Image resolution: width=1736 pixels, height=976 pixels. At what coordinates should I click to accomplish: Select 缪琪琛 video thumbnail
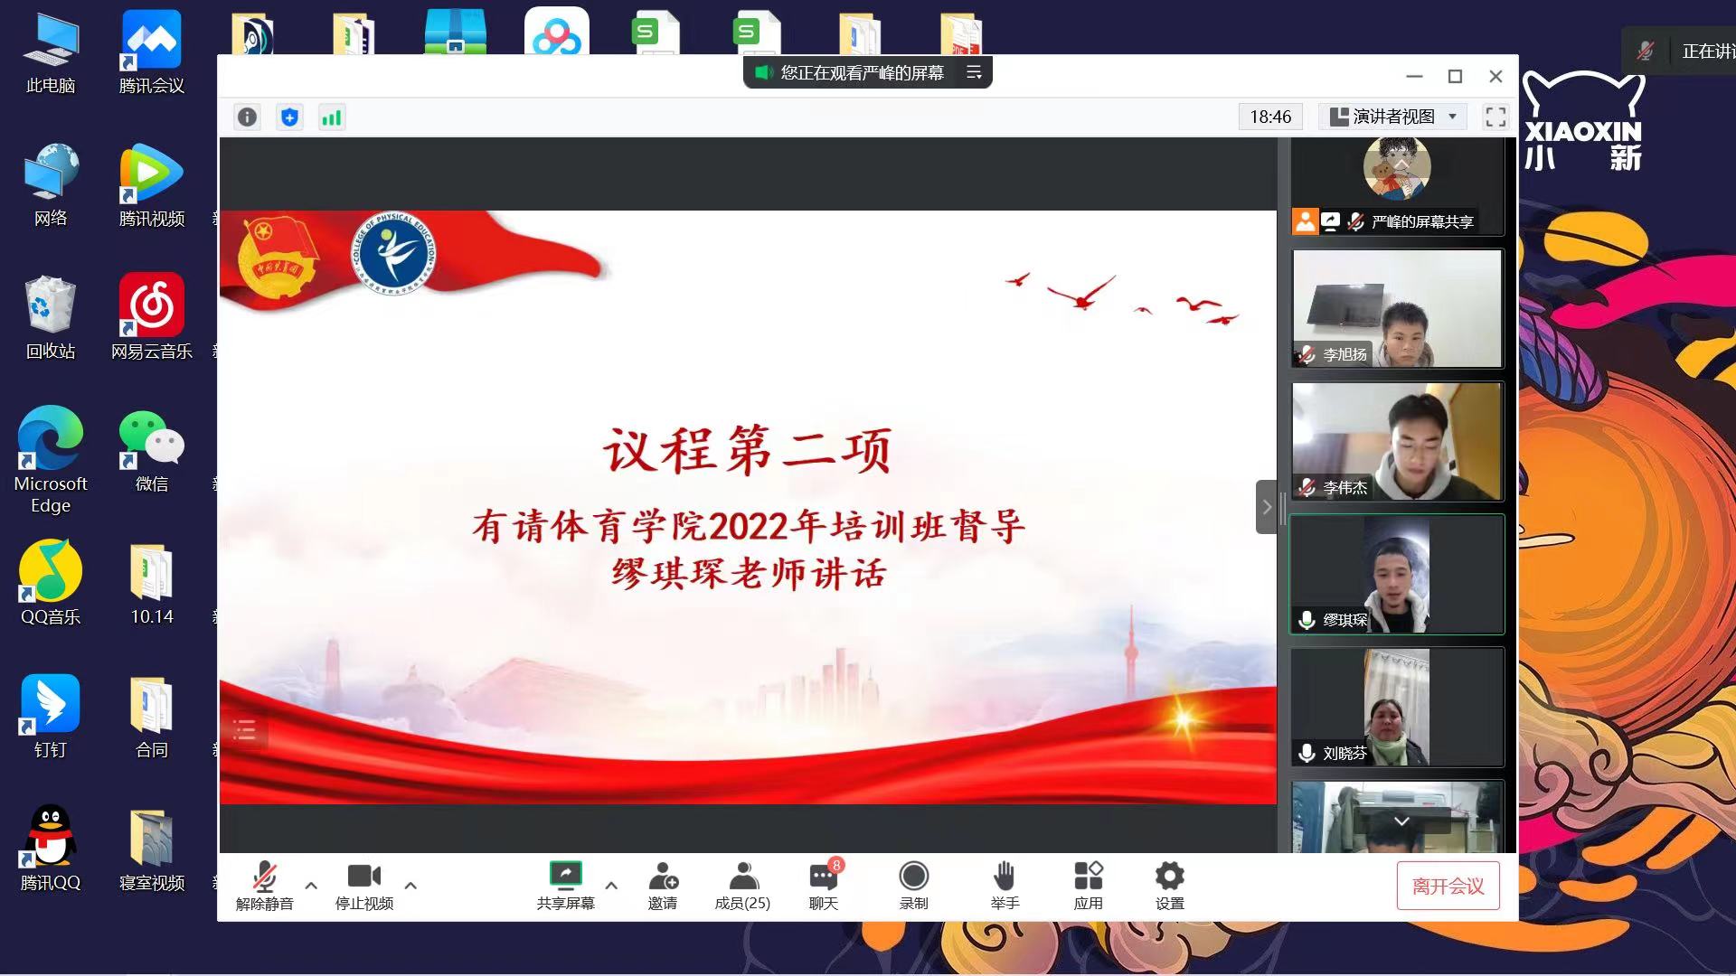point(1397,574)
